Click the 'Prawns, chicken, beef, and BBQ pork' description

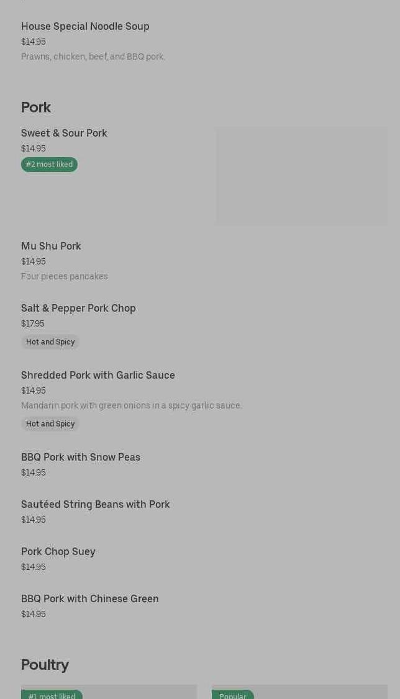(x=93, y=56)
